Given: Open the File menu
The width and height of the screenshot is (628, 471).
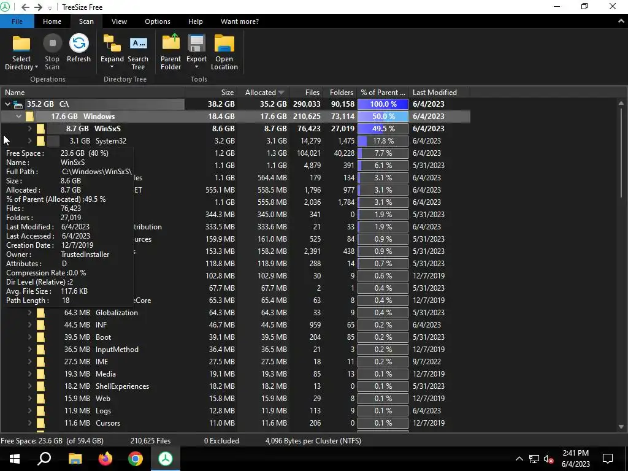Looking at the screenshot, I should point(17,21).
